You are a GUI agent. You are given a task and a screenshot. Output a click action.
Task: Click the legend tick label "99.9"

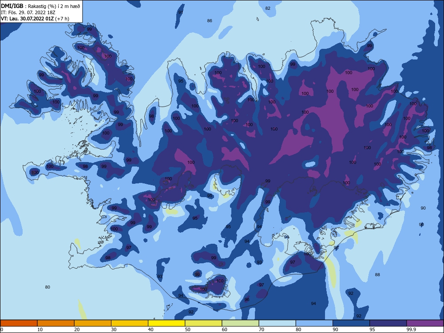411,329
